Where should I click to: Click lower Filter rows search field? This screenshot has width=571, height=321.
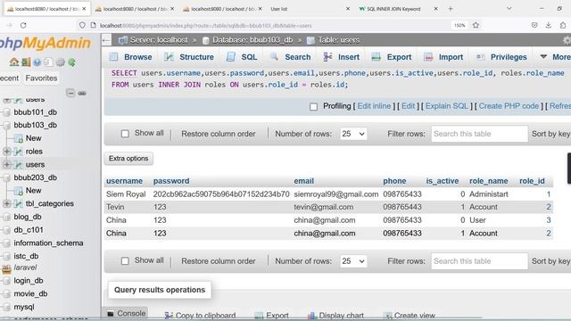click(479, 261)
